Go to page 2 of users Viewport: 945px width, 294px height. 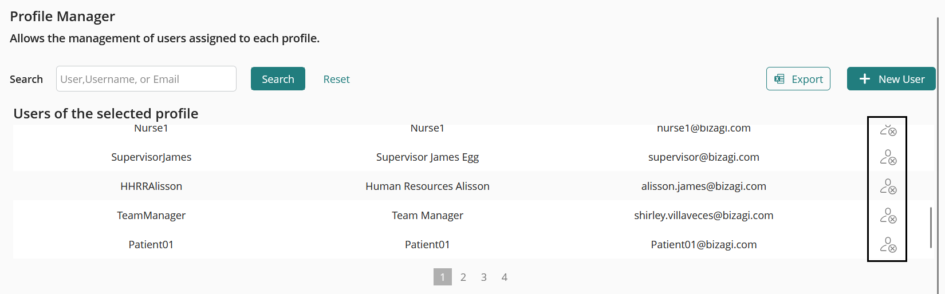tap(463, 277)
